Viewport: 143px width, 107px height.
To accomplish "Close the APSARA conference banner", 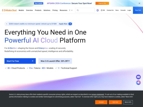I will (x=139, y=3).
